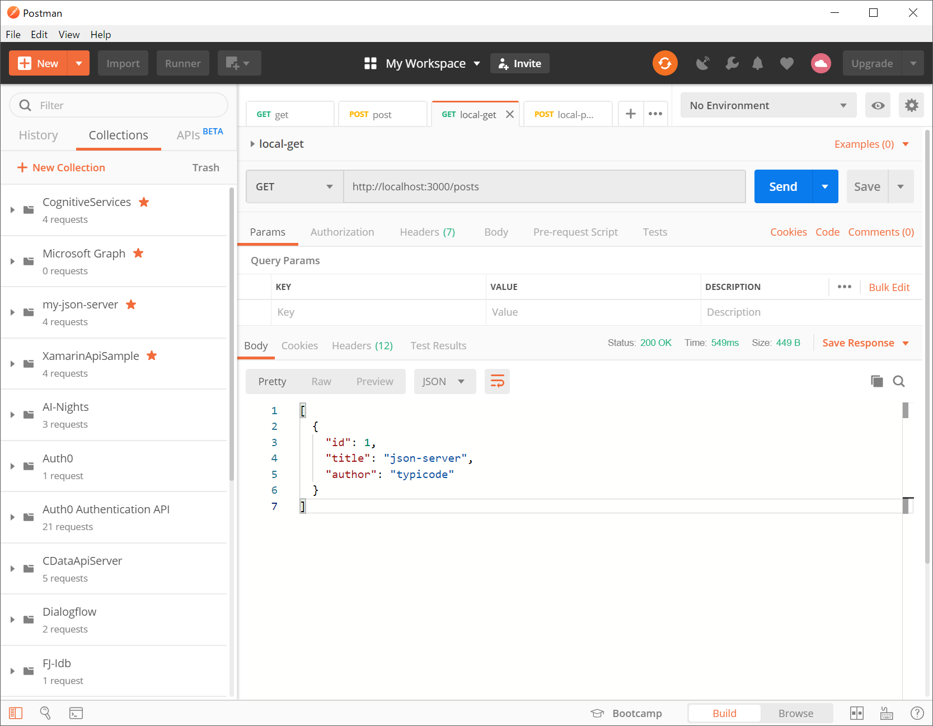
Task: Open query params column options dots
Action: coord(844,287)
